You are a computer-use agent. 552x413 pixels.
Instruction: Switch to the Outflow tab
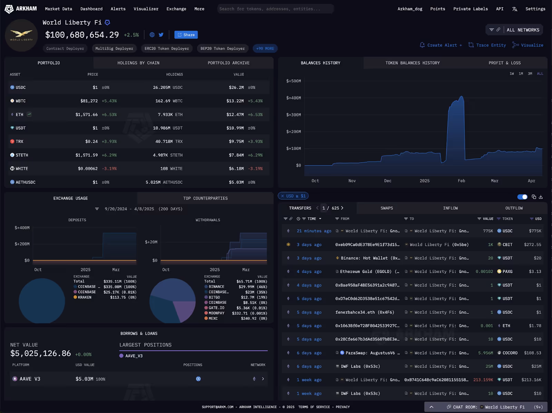point(514,208)
